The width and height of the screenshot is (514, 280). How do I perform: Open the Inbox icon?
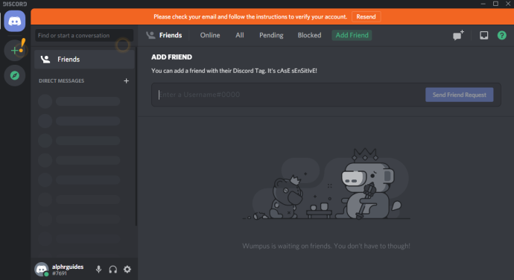pyautogui.click(x=484, y=35)
